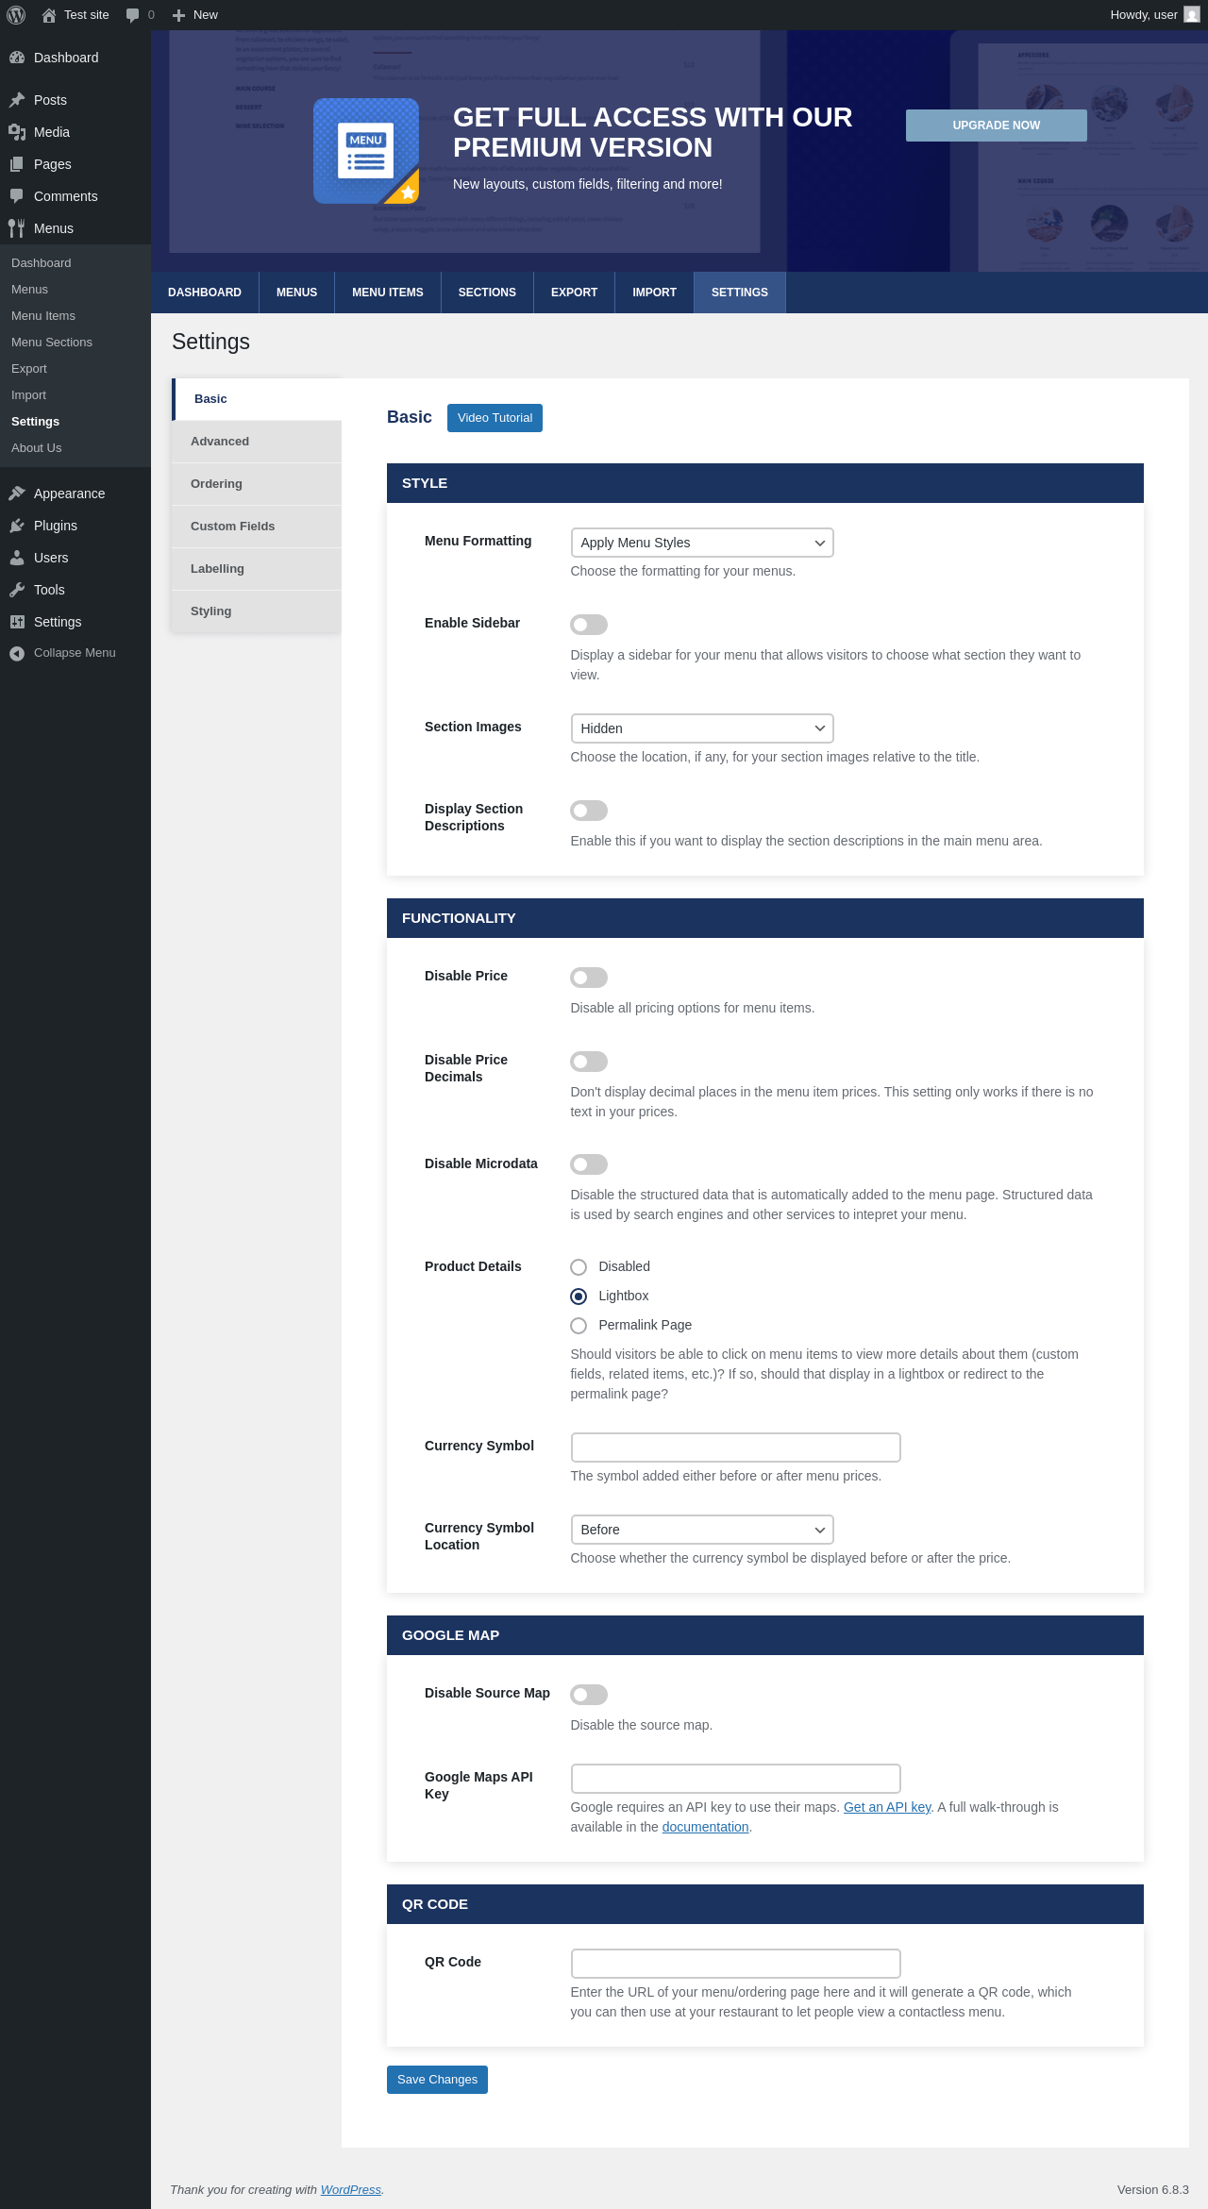The height and width of the screenshot is (2209, 1208).
Task: Click the Plugins plug icon
Action: 17,526
